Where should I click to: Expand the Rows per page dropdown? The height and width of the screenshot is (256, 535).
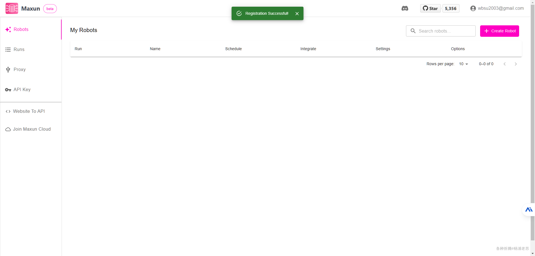tap(464, 64)
